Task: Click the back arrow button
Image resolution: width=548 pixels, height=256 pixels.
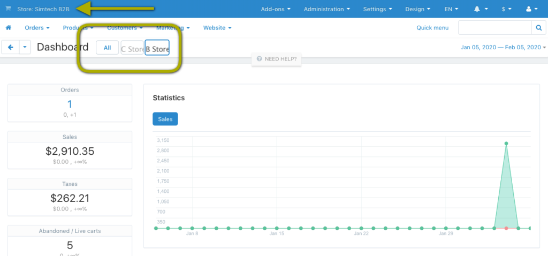Action: 11,47
